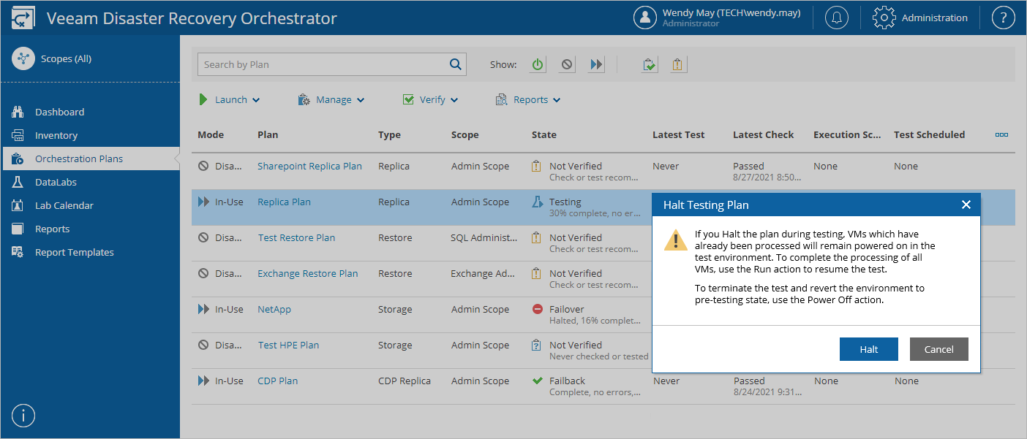The image size is (1027, 439).
Task: Go to Inventory in sidebar
Action: tap(56, 135)
